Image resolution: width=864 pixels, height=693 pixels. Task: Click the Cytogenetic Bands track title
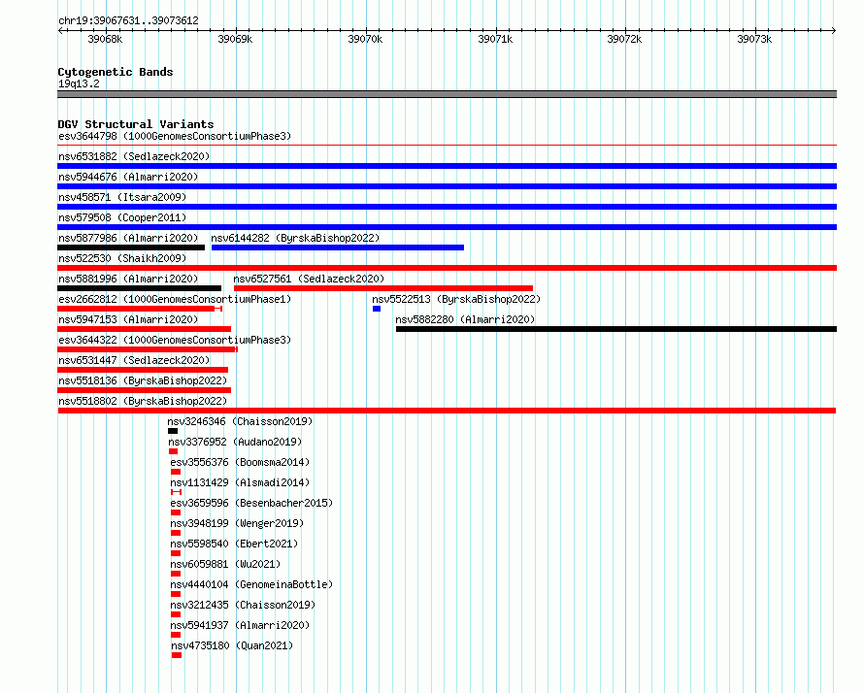tap(116, 72)
